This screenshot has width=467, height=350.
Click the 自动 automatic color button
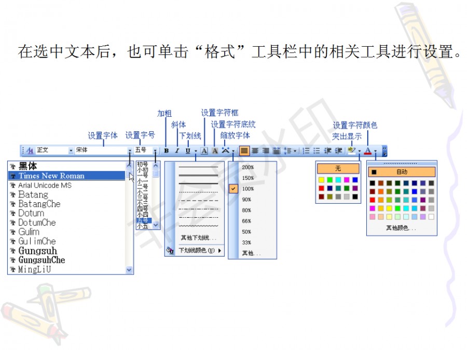pos(402,172)
